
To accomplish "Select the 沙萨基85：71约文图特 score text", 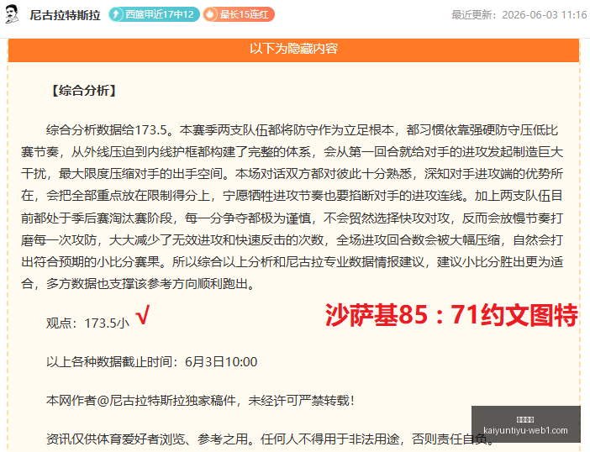I will (x=451, y=314).
